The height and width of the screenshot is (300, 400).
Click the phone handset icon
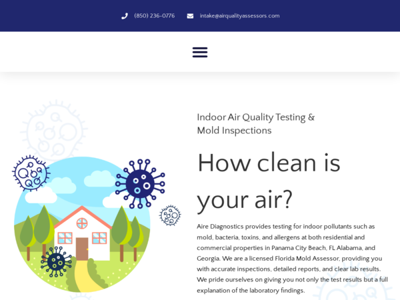click(125, 16)
